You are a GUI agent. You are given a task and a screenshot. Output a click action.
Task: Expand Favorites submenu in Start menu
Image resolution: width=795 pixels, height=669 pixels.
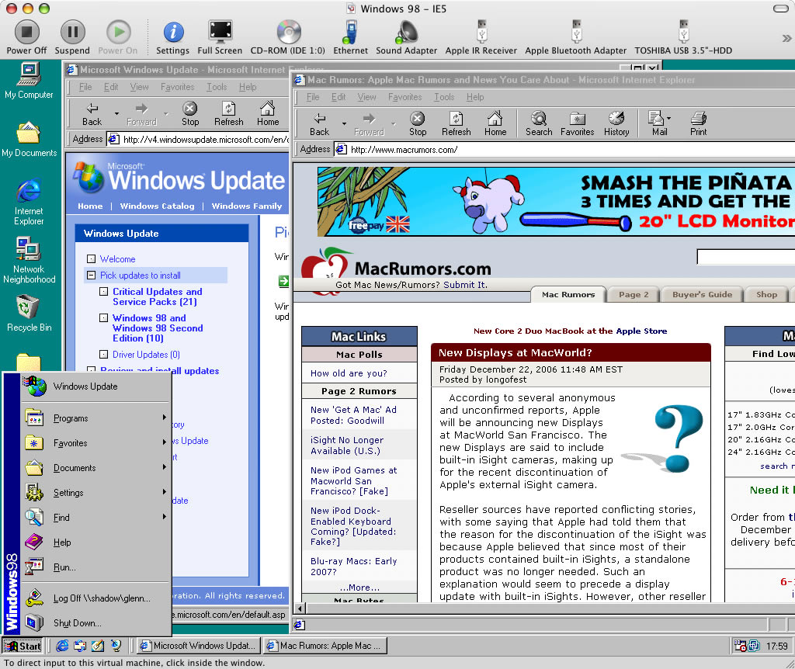tap(95, 443)
